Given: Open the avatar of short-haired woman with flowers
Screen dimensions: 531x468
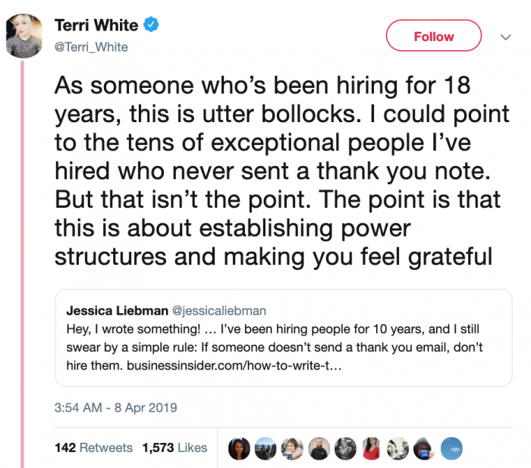Looking at the screenshot, I should click(x=293, y=448).
